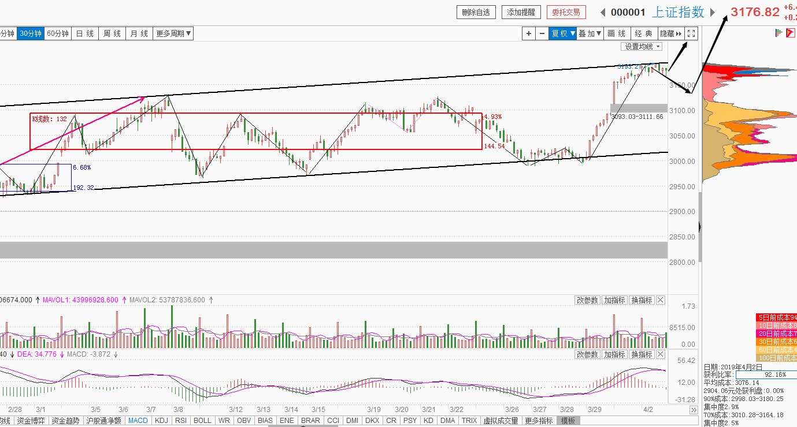Select the WR indicator tab
The image size is (797, 427).
[x=224, y=421]
